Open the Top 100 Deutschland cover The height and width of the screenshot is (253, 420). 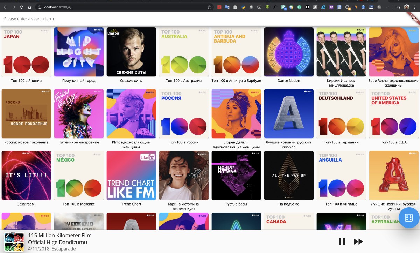point(341,113)
